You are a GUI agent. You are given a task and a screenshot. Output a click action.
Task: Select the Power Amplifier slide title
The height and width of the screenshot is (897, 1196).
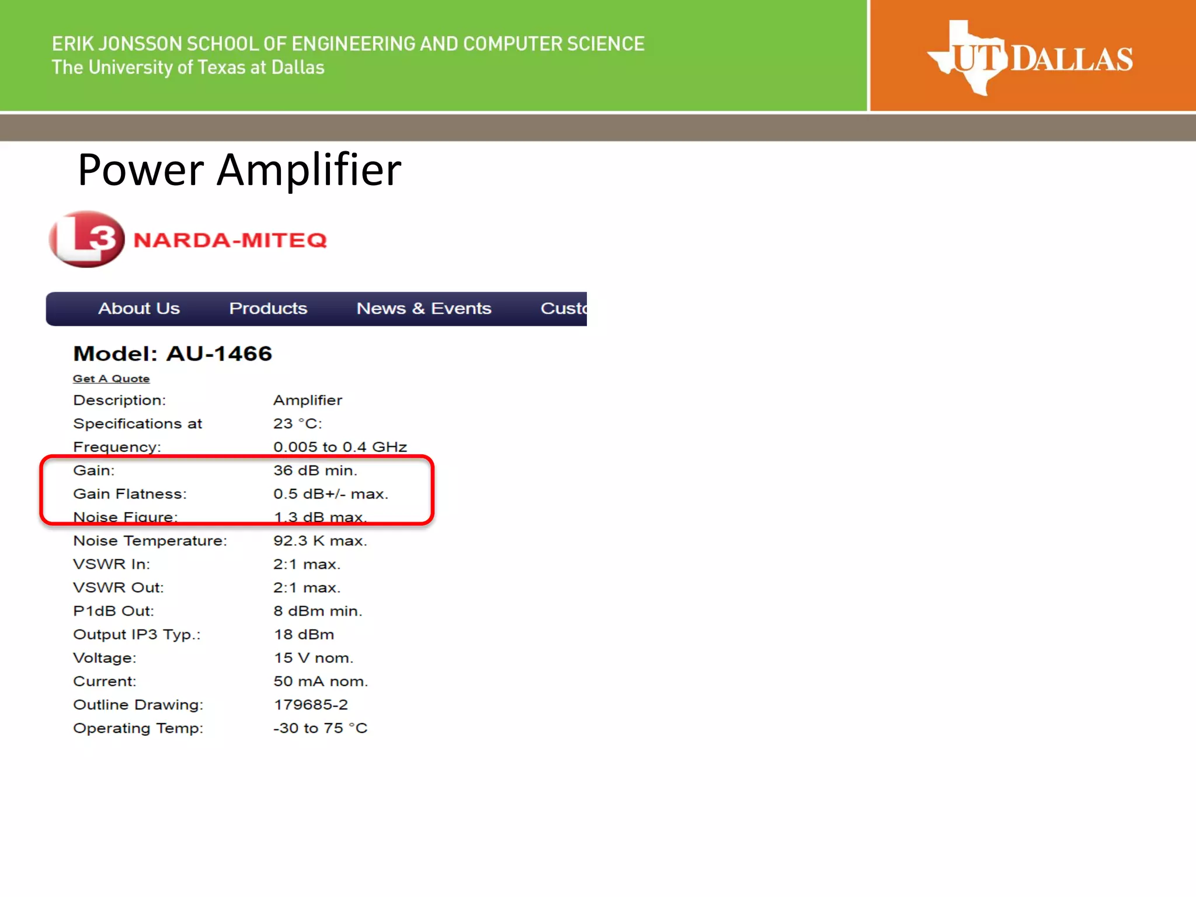(239, 170)
